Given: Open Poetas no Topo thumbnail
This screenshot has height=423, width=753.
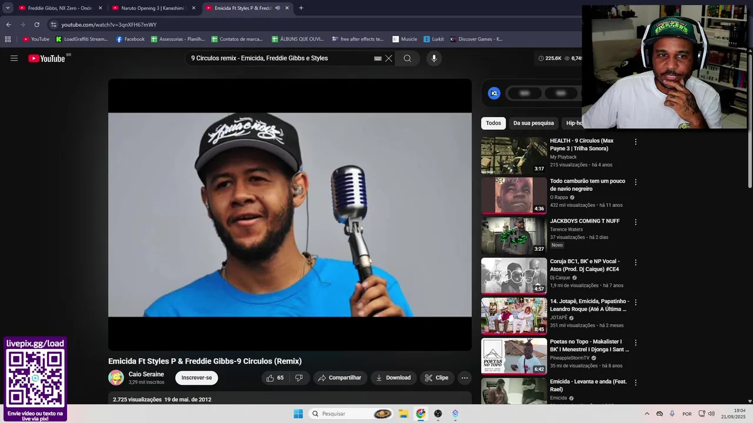Looking at the screenshot, I should pyautogui.click(x=514, y=356).
